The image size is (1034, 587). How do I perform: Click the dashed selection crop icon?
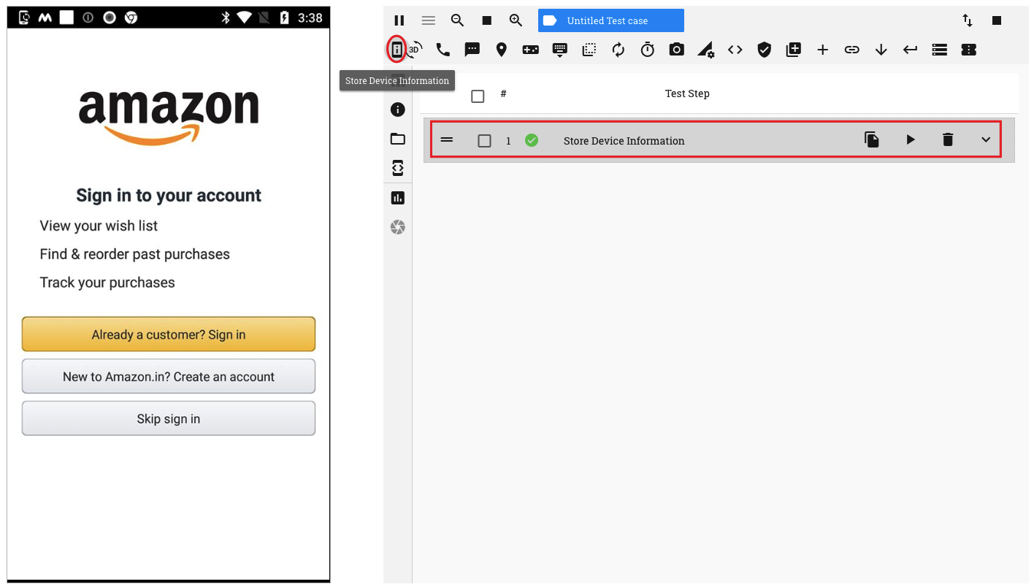pos(589,49)
